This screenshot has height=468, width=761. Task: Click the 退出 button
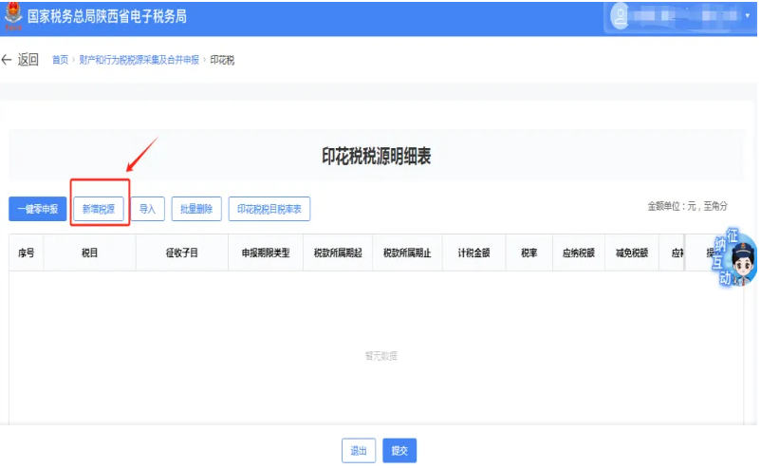click(x=358, y=451)
